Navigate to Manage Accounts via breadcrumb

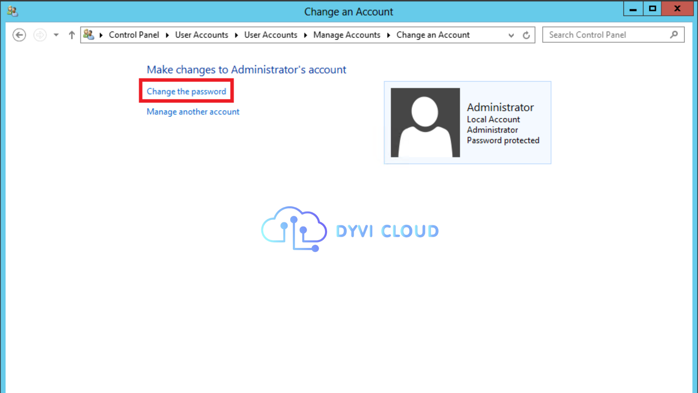346,35
